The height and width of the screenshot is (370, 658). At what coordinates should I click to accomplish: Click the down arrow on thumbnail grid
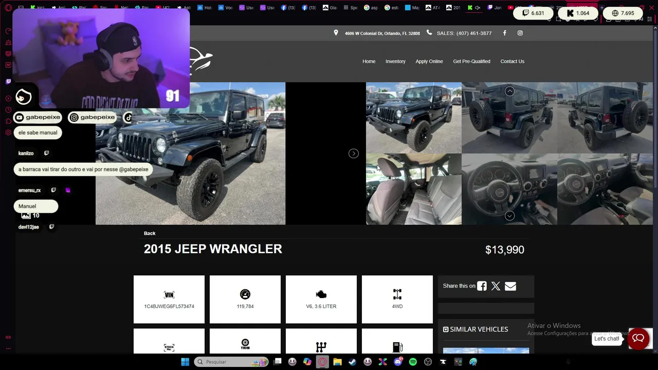pyautogui.click(x=509, y=216)
